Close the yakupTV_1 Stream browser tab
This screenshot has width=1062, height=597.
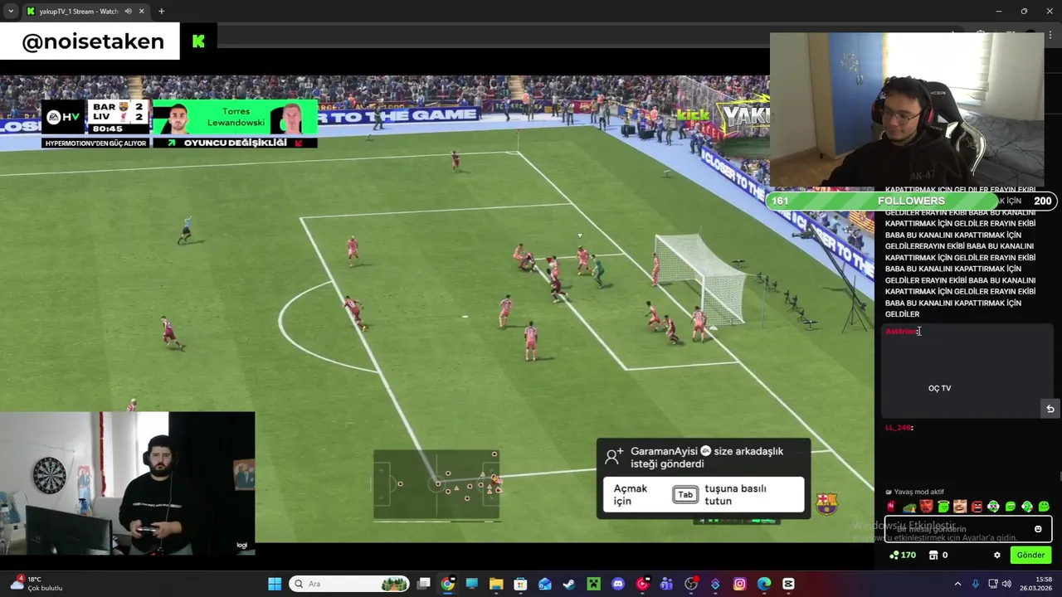coord(143,12)
